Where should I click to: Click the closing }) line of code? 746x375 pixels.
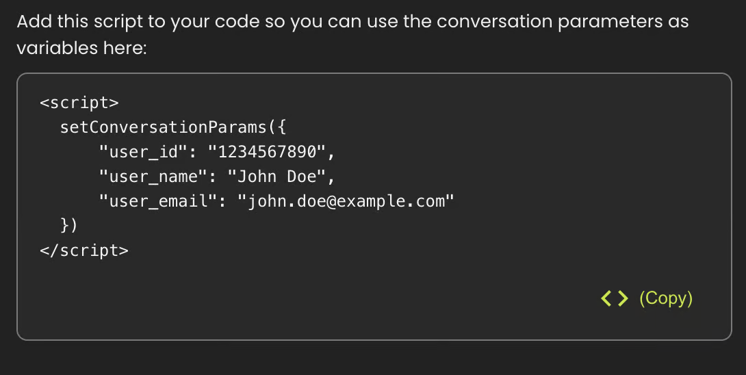[x=69, y=226]
